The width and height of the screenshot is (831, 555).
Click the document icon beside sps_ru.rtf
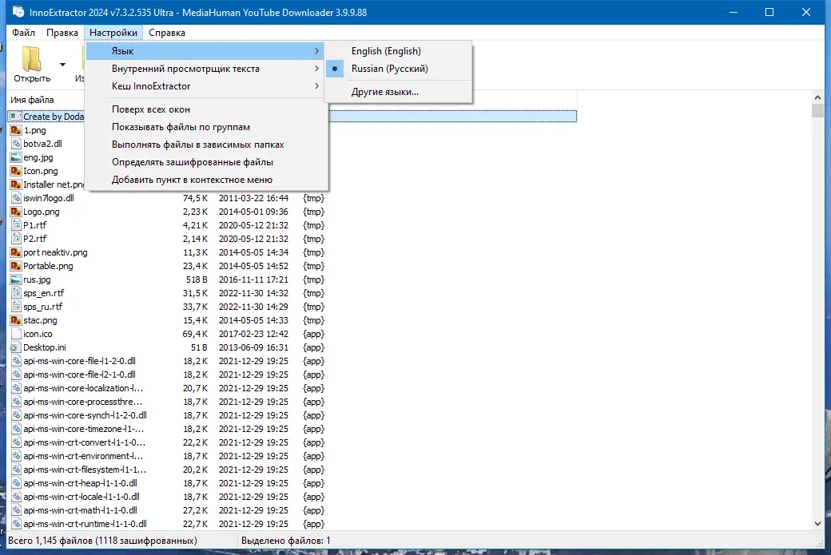click(x=18, y=307)
